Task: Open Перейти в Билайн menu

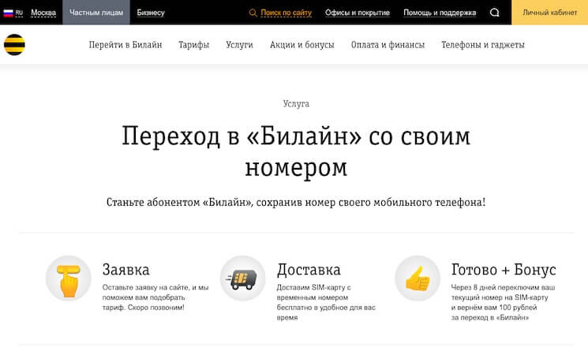Action: click(x=125, y=45)
